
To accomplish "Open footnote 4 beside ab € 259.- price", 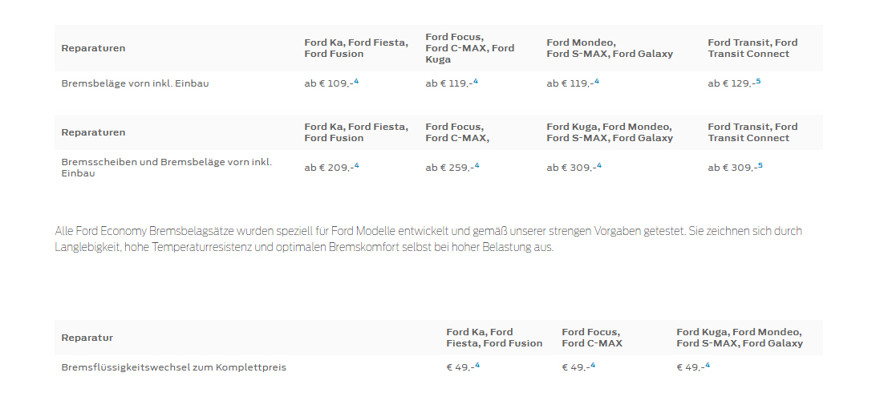I will point(477,166).
